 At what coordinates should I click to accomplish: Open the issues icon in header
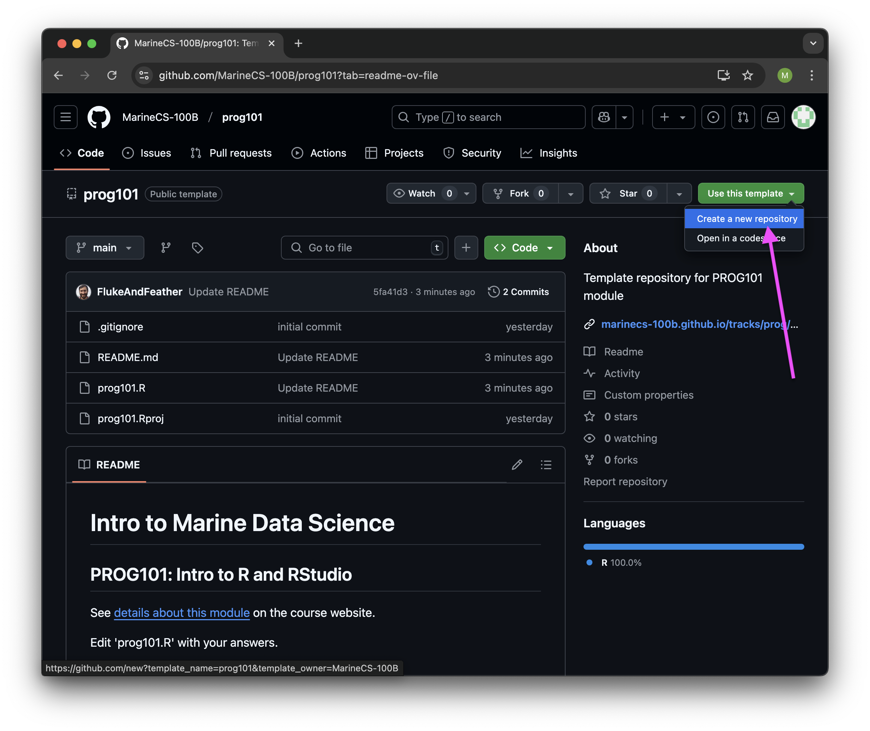713,117
